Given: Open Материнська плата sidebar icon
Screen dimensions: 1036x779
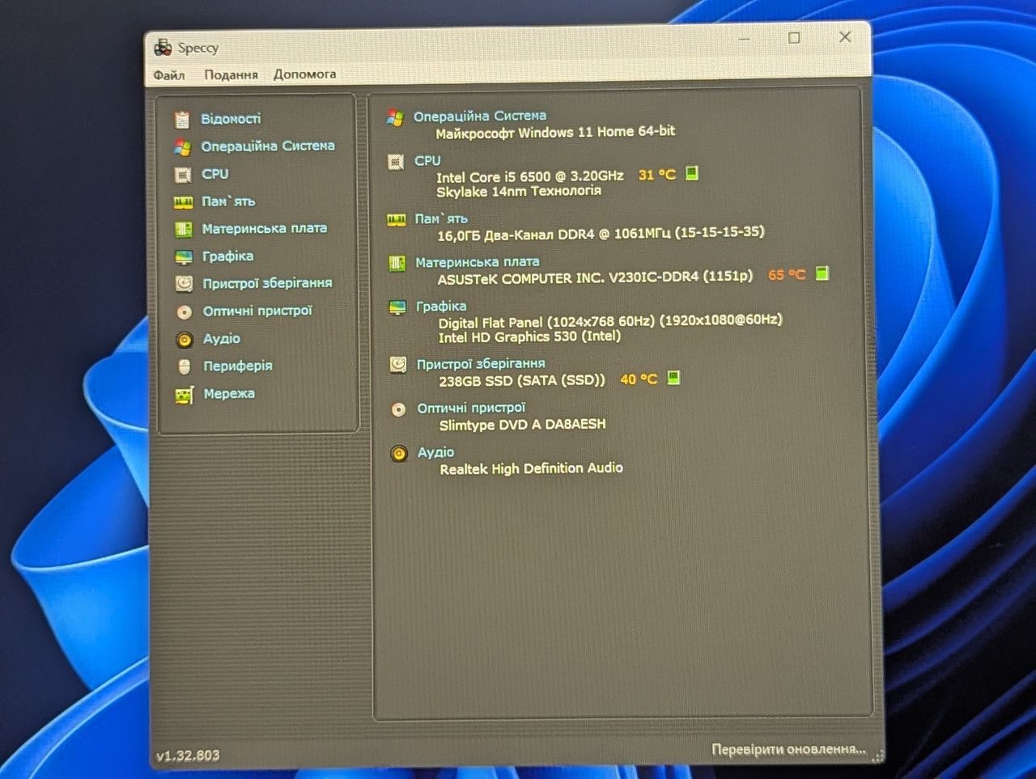Looking at the screenshot, I should point(184,230).
